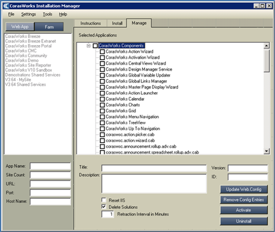Check CorasWorks Grid checkbox
The height and width of the screenshot is (232, 275).
point(102,111)
